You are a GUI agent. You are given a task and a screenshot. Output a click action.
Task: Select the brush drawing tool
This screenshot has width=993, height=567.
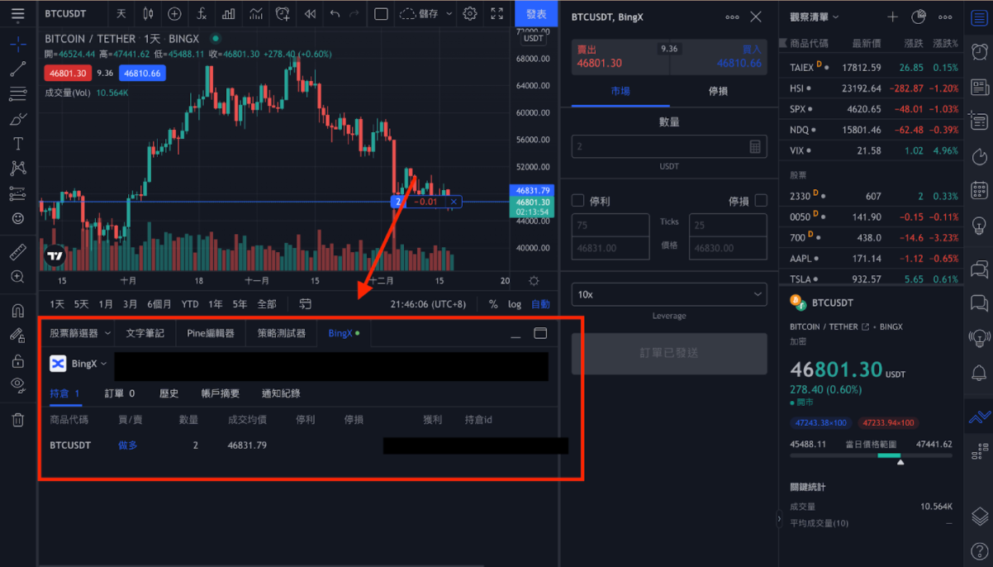point(17,119)
